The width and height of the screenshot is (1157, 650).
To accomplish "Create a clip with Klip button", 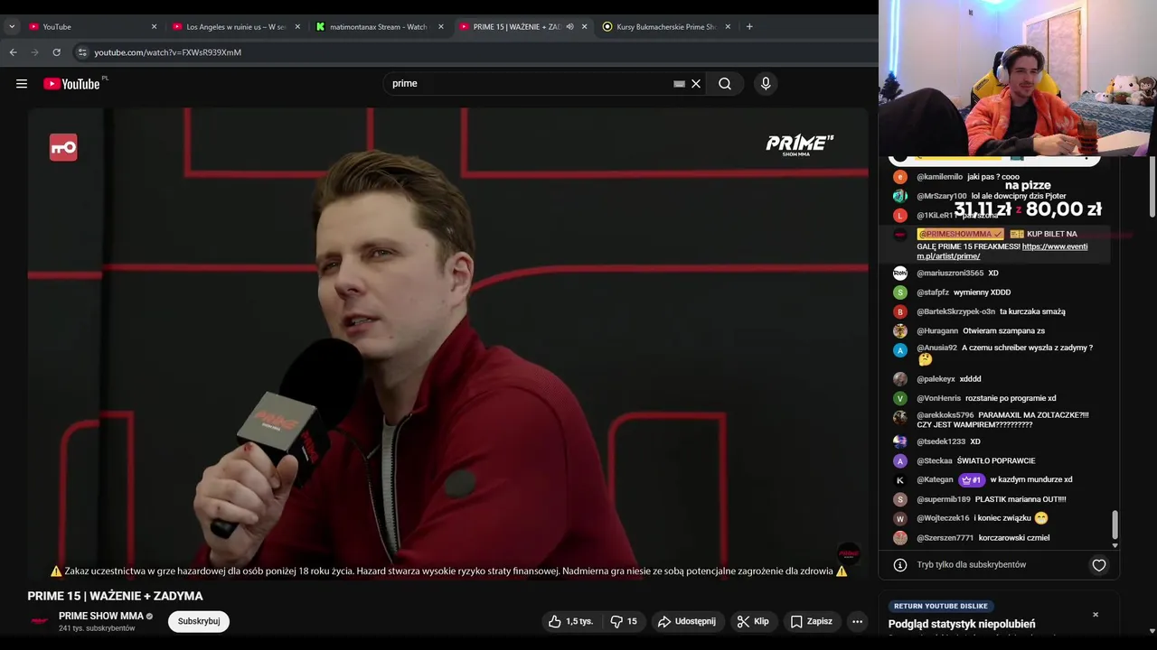I will click(753, 621).
